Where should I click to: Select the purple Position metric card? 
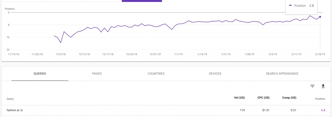coord(142,1)
